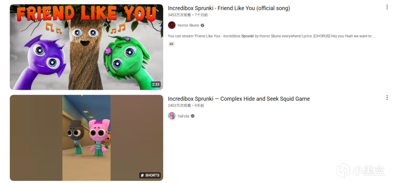This screenshot has height=183, width=396.
Task: Open Friend Like You video thumbnail
Action: (x=86, y=47)
